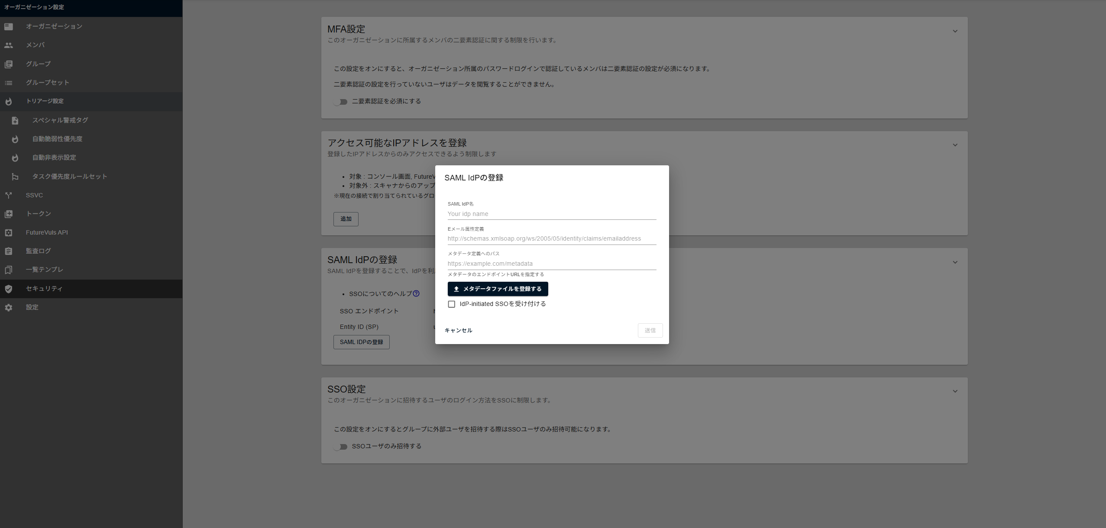1106x528 pixels.
Task: Click the 自動脆弱性優先度 flame icon
Action: coord(15,139)
